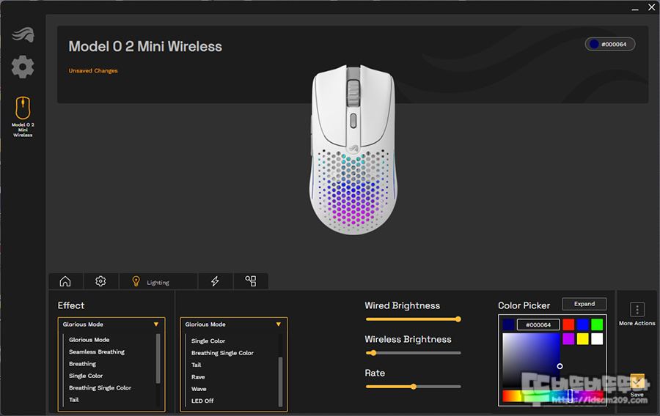This screenshot has height=416, width=660.
Task: Close the application window
Action: [x=652, y=7]
